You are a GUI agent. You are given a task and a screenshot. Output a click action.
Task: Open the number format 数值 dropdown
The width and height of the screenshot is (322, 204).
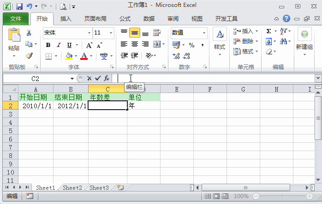coord(204,33)
